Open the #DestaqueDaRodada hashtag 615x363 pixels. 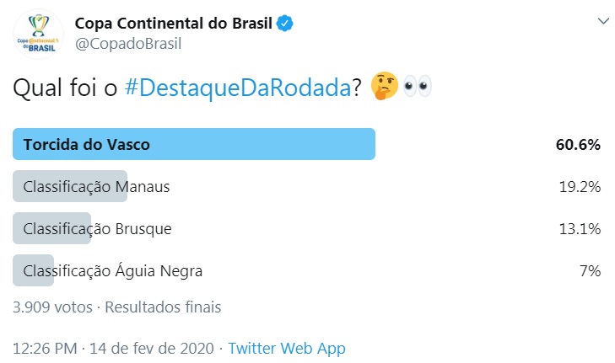click(237, 88)
